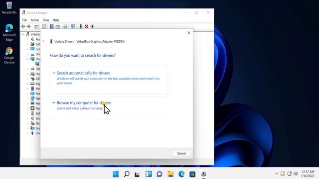Screen dimensions: 319x179
Task: Open Task View from the taskbar
Action: (x=138, y=174)
